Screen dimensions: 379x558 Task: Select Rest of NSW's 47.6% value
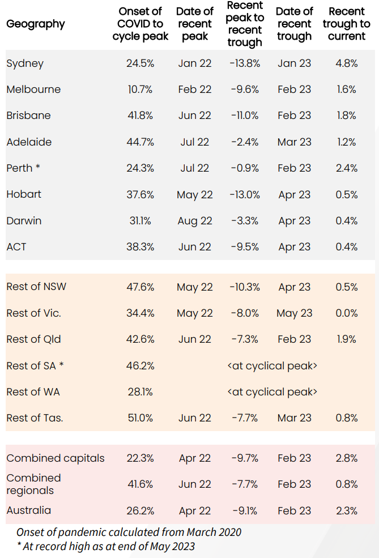point(140,287)
